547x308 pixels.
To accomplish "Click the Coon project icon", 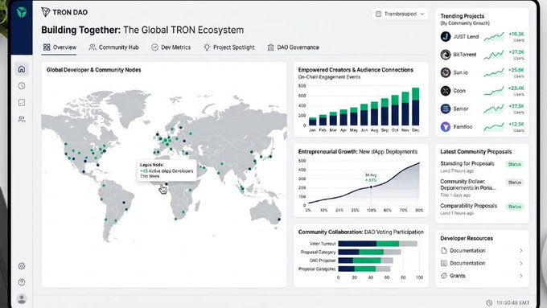I will click(x=446, y=91).
